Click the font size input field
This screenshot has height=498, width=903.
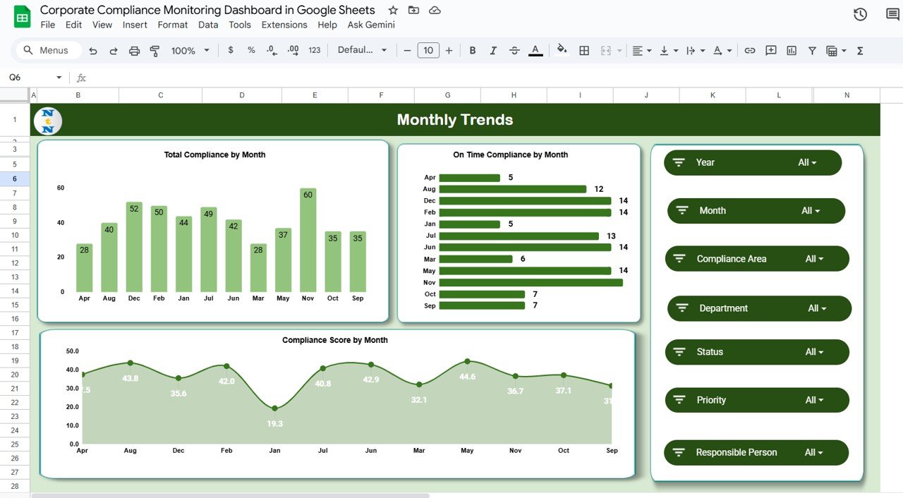[428, 51]
